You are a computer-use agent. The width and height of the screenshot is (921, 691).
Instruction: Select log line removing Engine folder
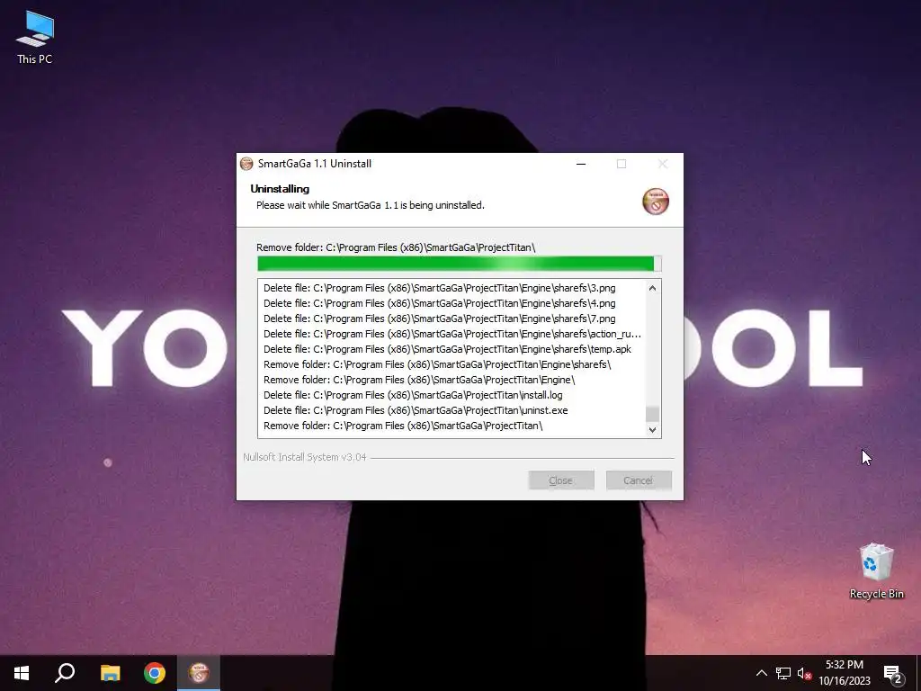point(419,380)
